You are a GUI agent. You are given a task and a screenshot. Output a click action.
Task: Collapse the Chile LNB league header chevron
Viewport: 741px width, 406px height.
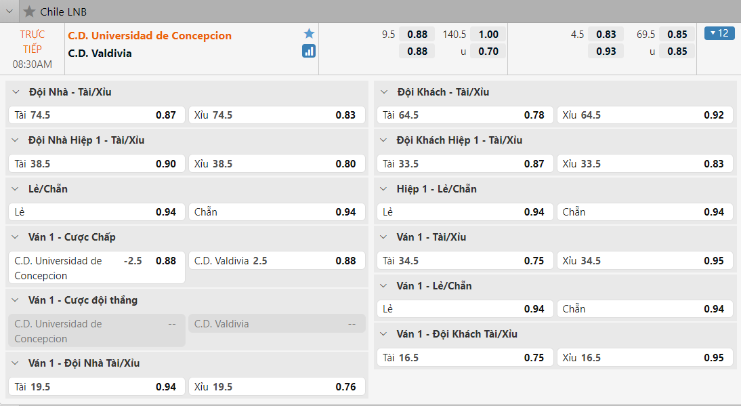point(10,12)
